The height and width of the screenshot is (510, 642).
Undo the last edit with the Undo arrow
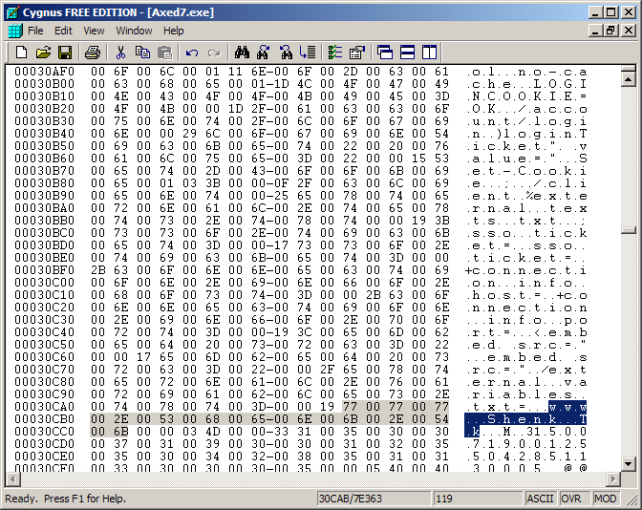(192, 53)
